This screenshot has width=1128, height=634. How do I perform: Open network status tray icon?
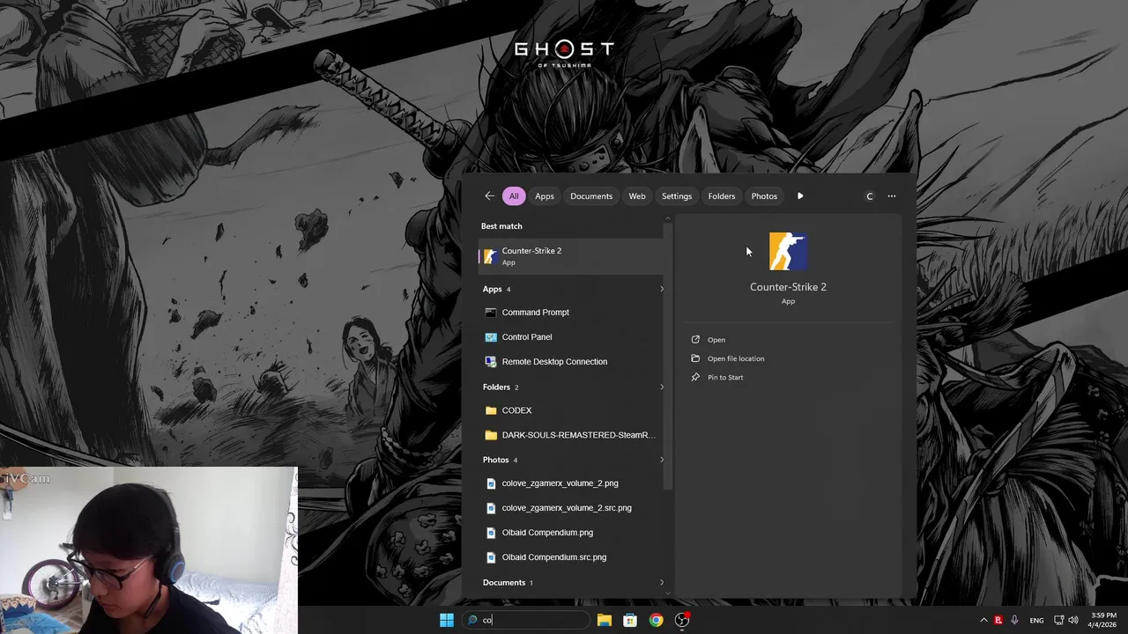pos(1059,620)
